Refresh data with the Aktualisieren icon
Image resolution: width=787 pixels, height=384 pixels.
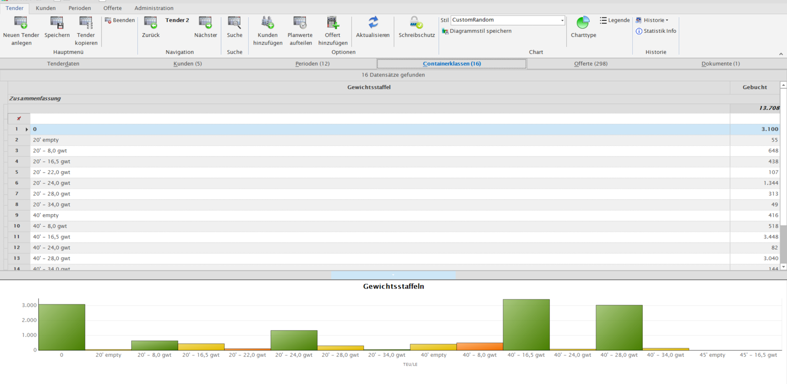373,23
